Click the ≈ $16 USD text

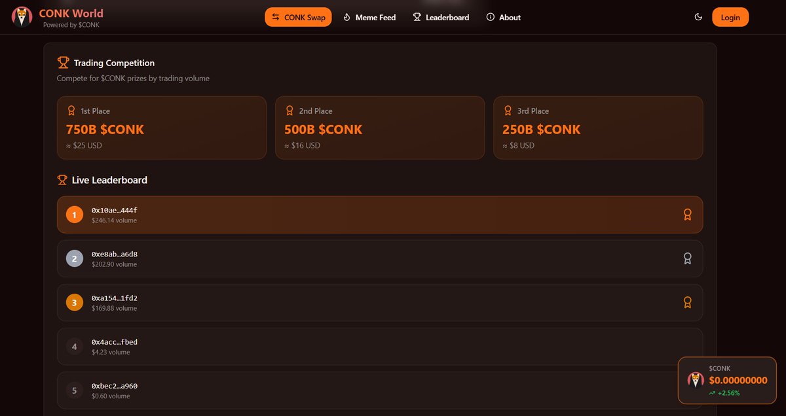(x=302, y=145)
